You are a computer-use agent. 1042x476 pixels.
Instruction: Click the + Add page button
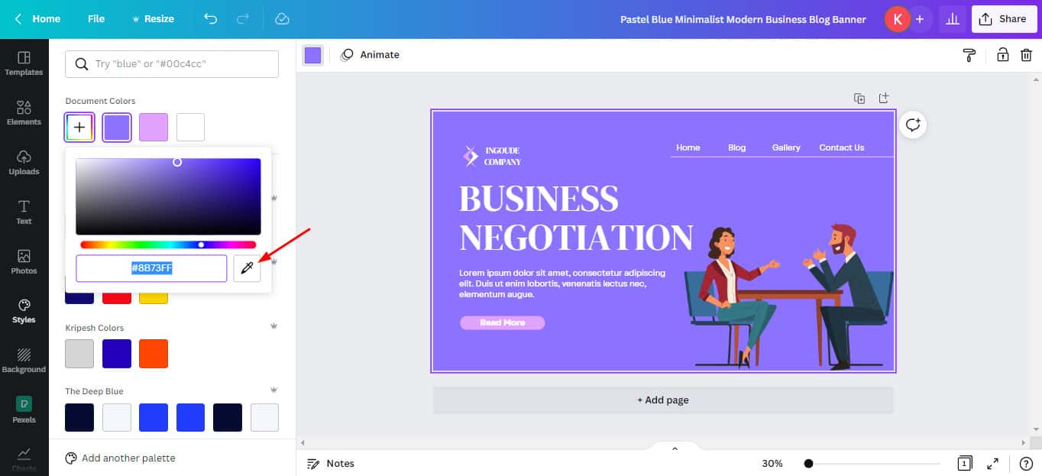click(x=663, y=400)
